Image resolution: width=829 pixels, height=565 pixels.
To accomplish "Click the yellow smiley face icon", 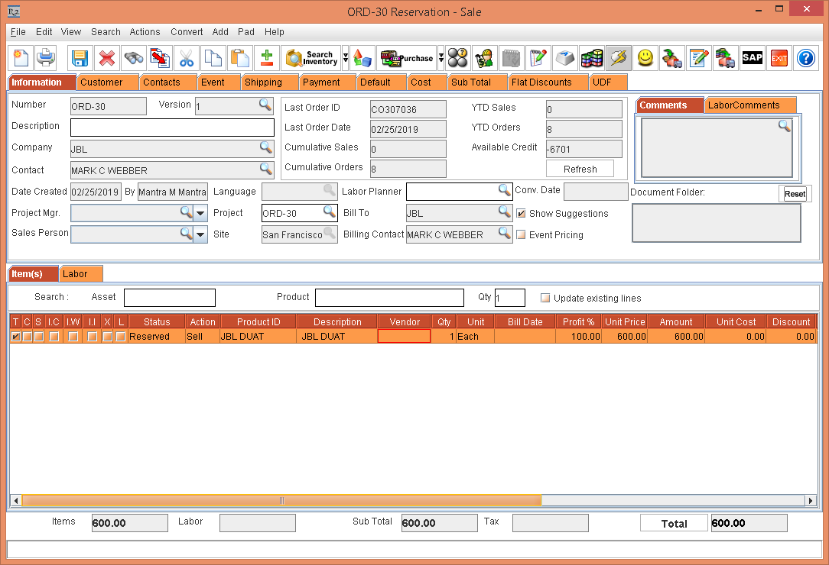I will (645, 57).
